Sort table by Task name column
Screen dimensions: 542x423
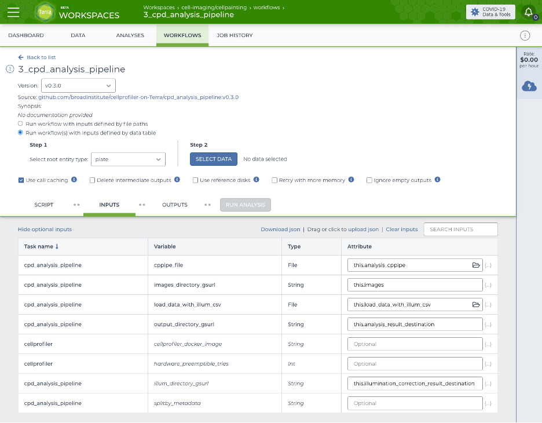click(x=41, y=246)
